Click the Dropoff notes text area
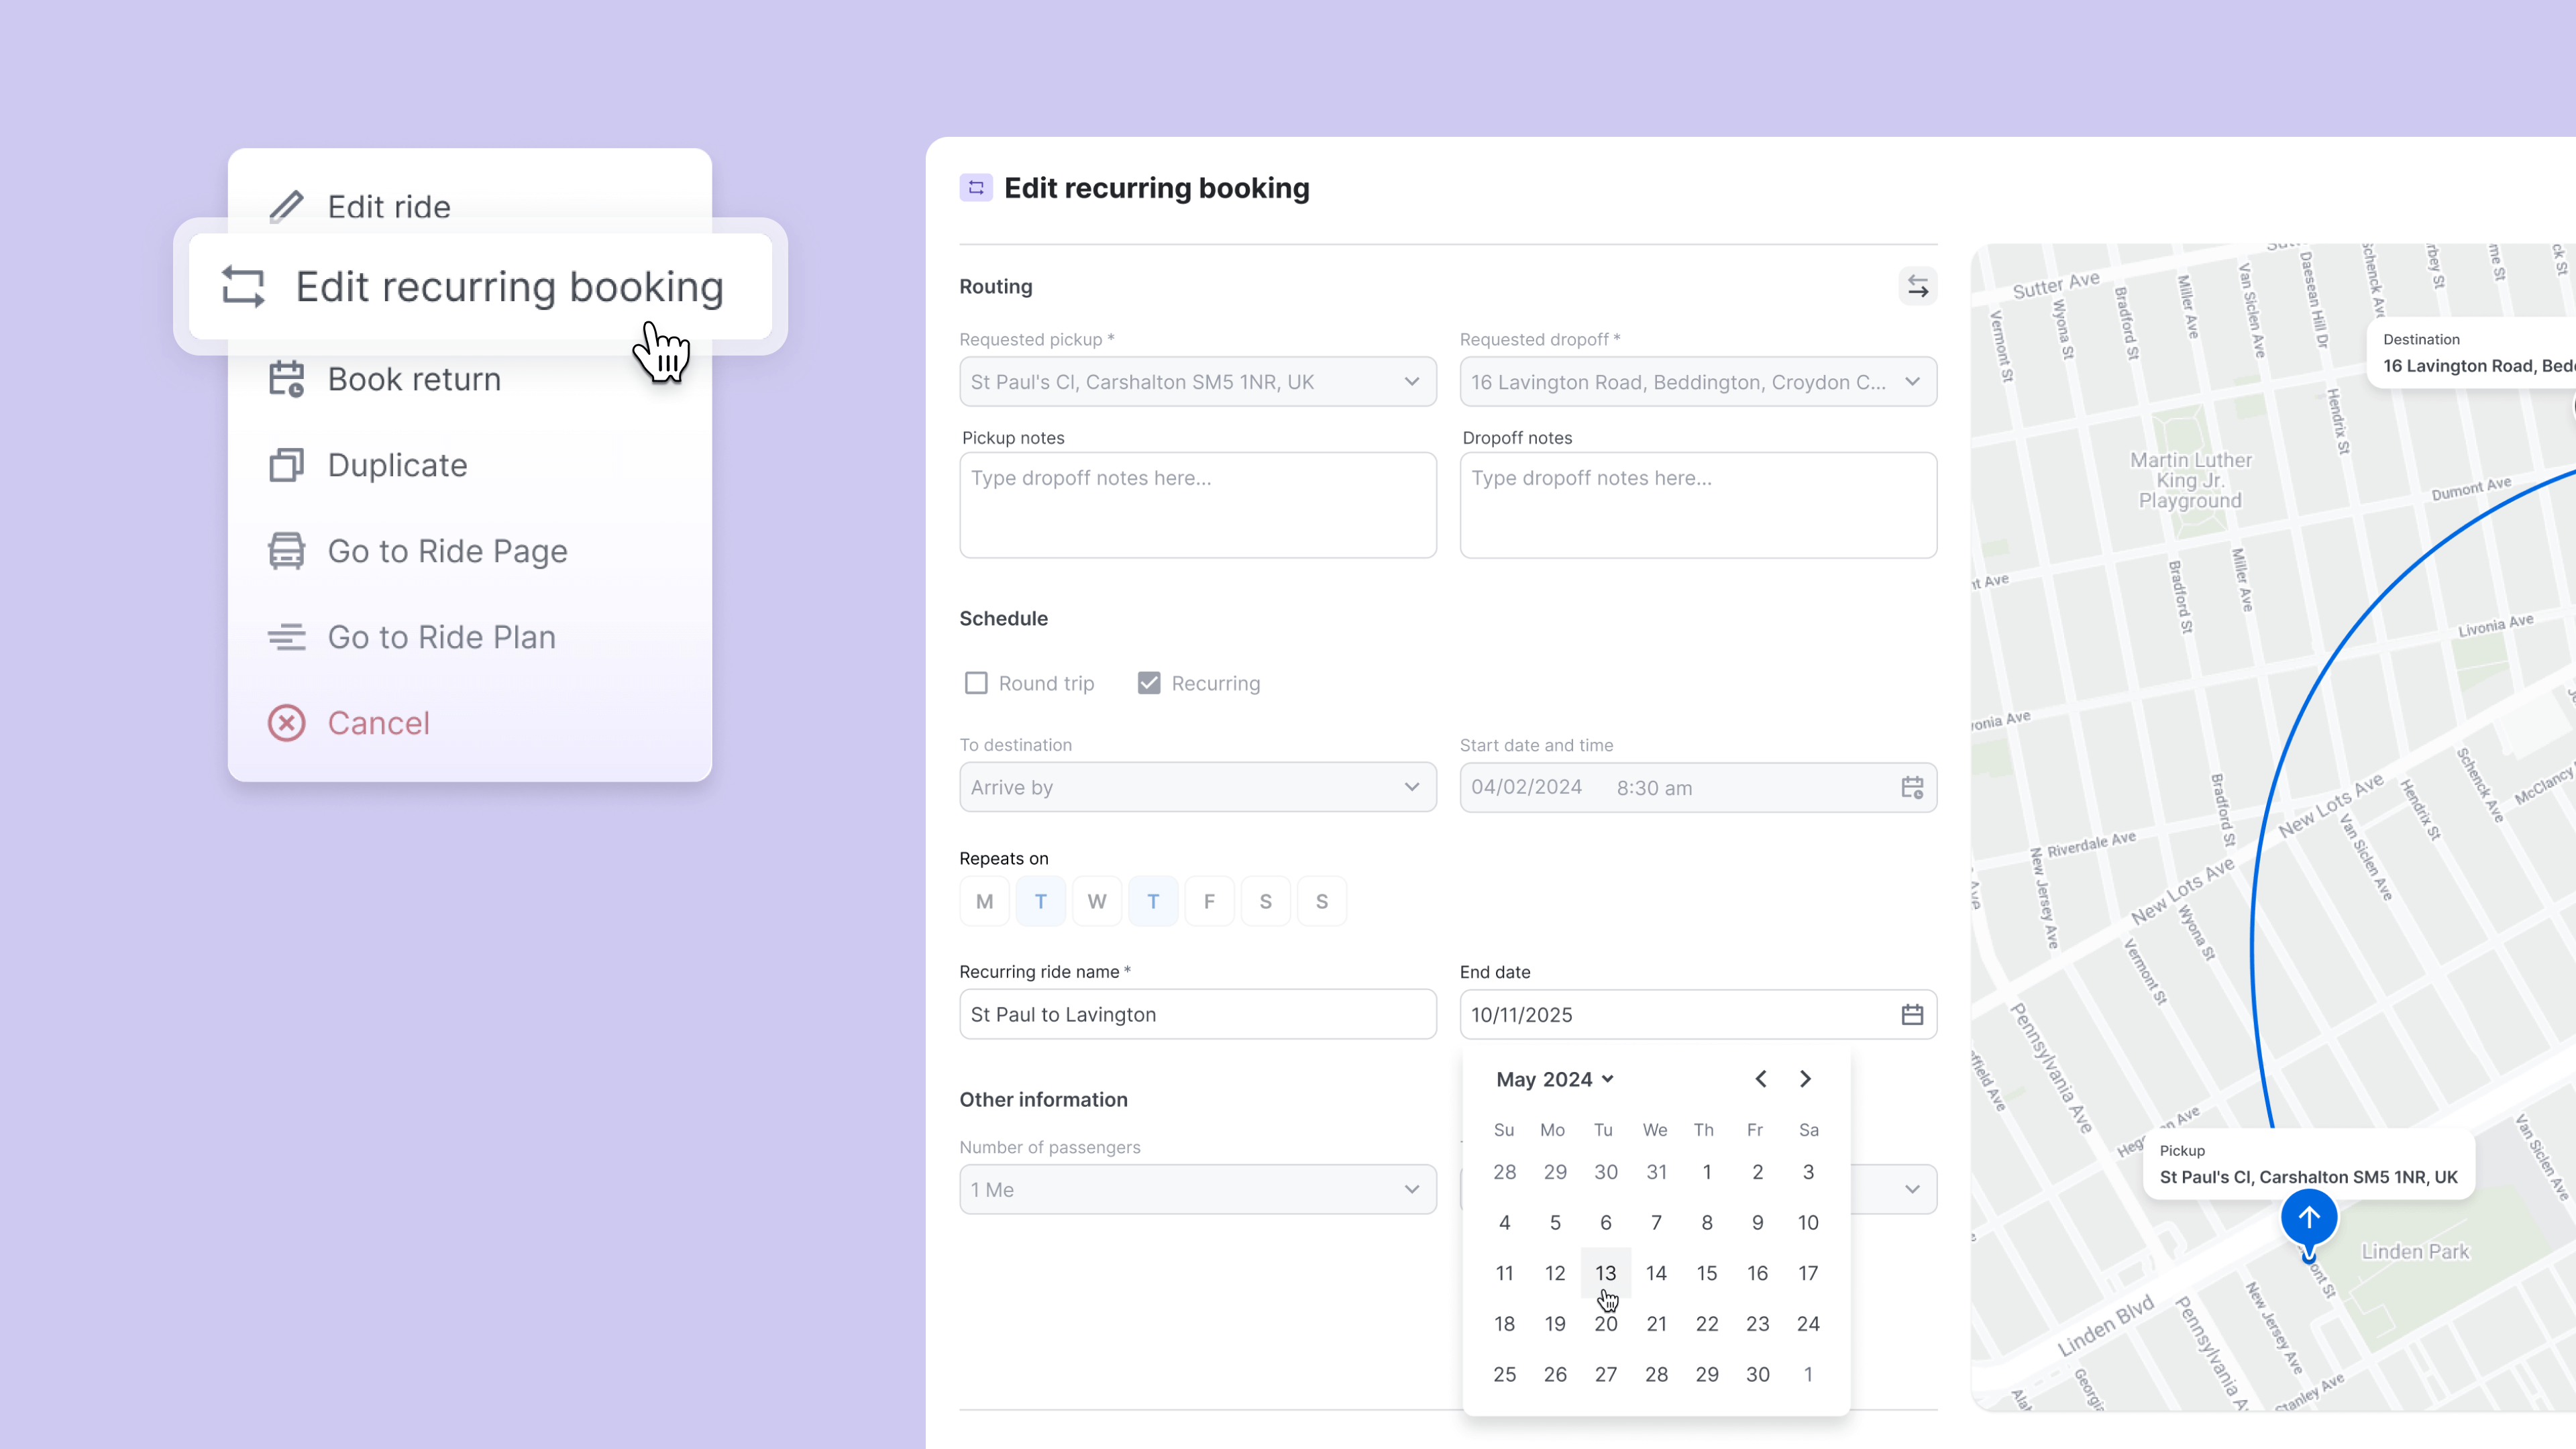Image resolution: width=2576 pixels, height=1449 pixels. (1698, 505)
